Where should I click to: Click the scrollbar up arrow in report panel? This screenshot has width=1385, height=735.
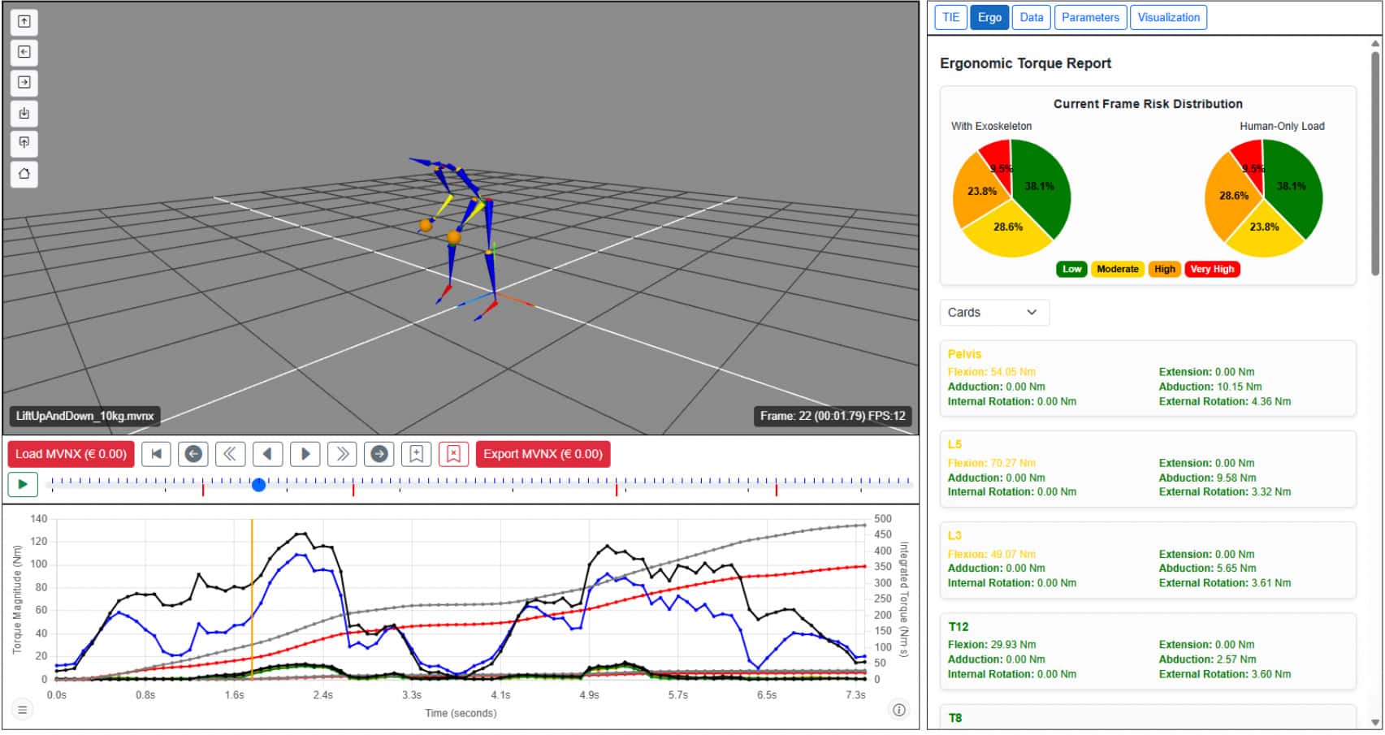(1374, 43)
